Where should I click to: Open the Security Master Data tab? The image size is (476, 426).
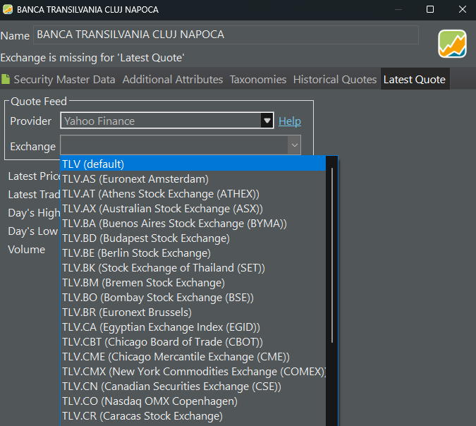tap(64, 80)
